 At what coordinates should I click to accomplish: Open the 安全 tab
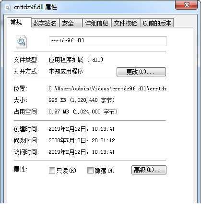click(x=71, y=23)
